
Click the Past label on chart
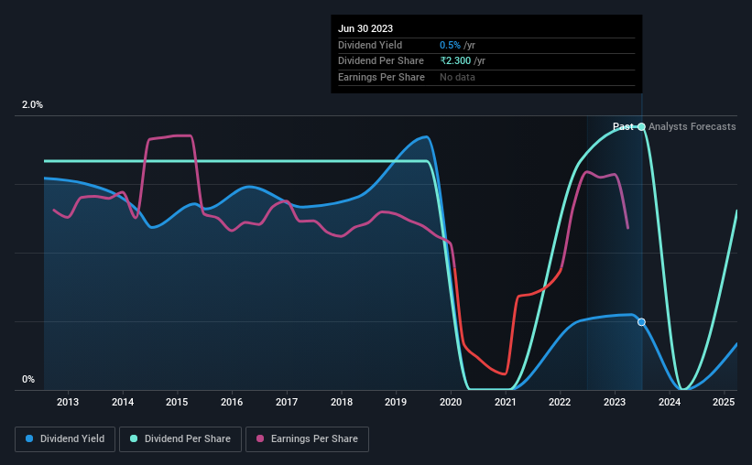623,126
